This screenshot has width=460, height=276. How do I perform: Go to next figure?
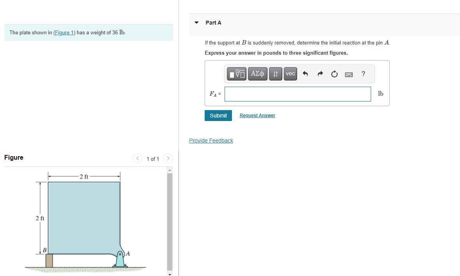[168, 158]
